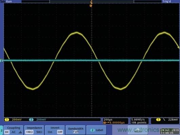Image resolution: width=180 pixels, height=135 pixels.
Task: Click the 5.00MS/s sample rate readout
Action: (x=138, y=120)
